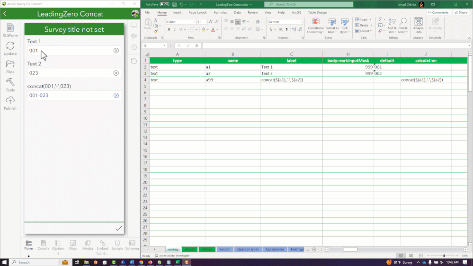Add a new sheet with plus button
Viewport: 473px width, 266px height.
[314, 249]
